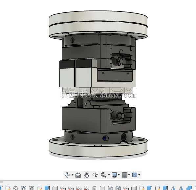Select the Pan hand tool
This screenshot has width=196, height=190.
(87, 175)
